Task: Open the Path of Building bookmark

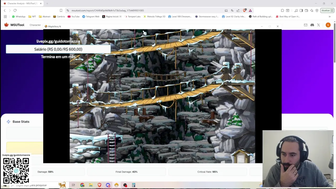Action: (260, 17)
